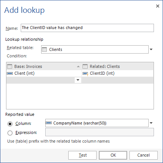Select the Client (int) condition row

(x=44, y=73)
